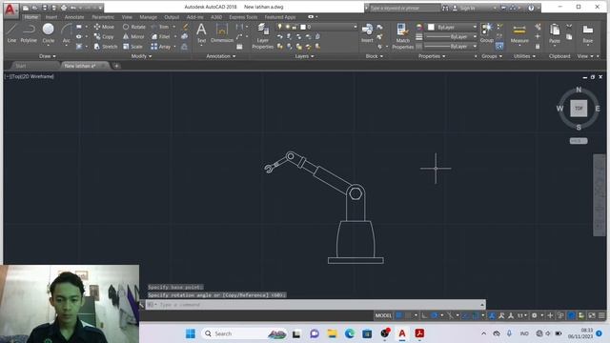Image resolution: width=610 pixels, height=343 pixels.
Task: Toggle polar tracking in status bar
Action: click(435, 315)
